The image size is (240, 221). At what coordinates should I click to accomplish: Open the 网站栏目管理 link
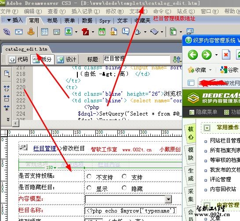coord(225,140)
